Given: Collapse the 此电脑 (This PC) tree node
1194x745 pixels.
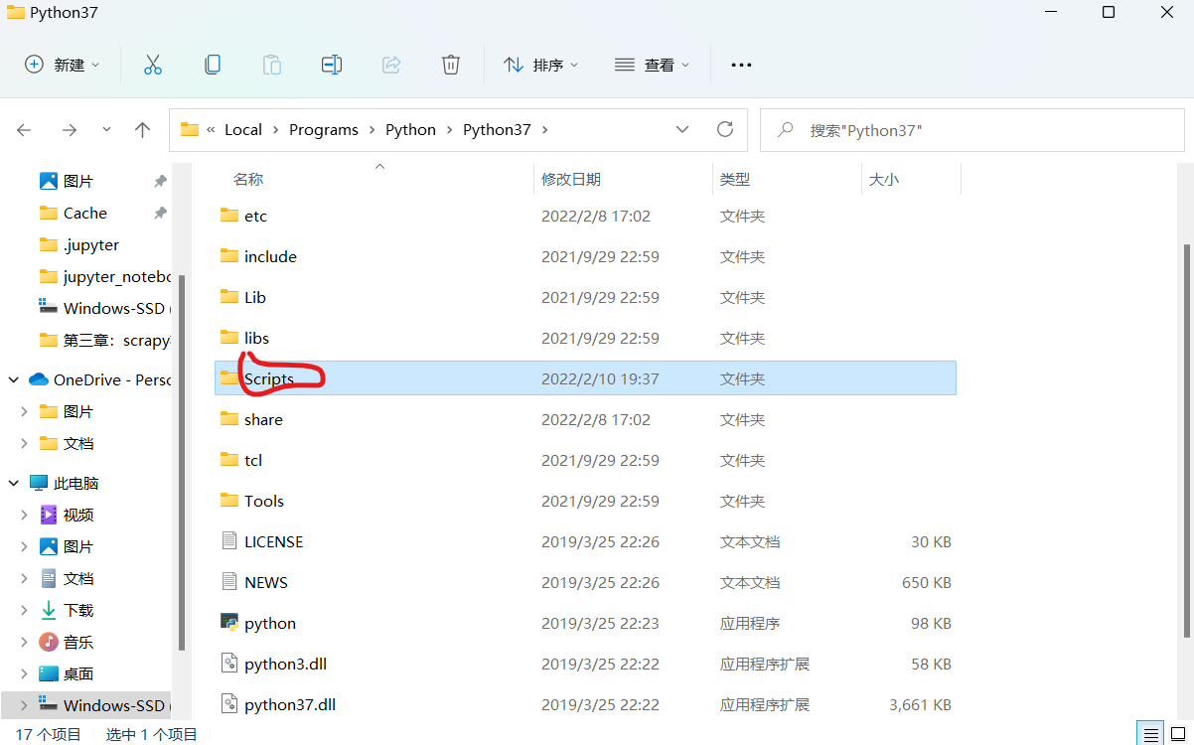Looking at the screenshot, I should click(x=14, y=483).
